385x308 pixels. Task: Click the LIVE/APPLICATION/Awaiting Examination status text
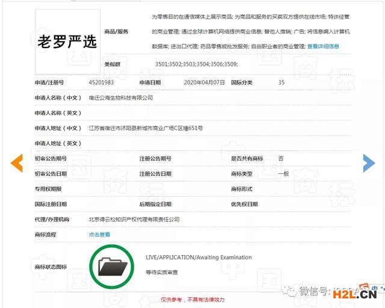199,257
